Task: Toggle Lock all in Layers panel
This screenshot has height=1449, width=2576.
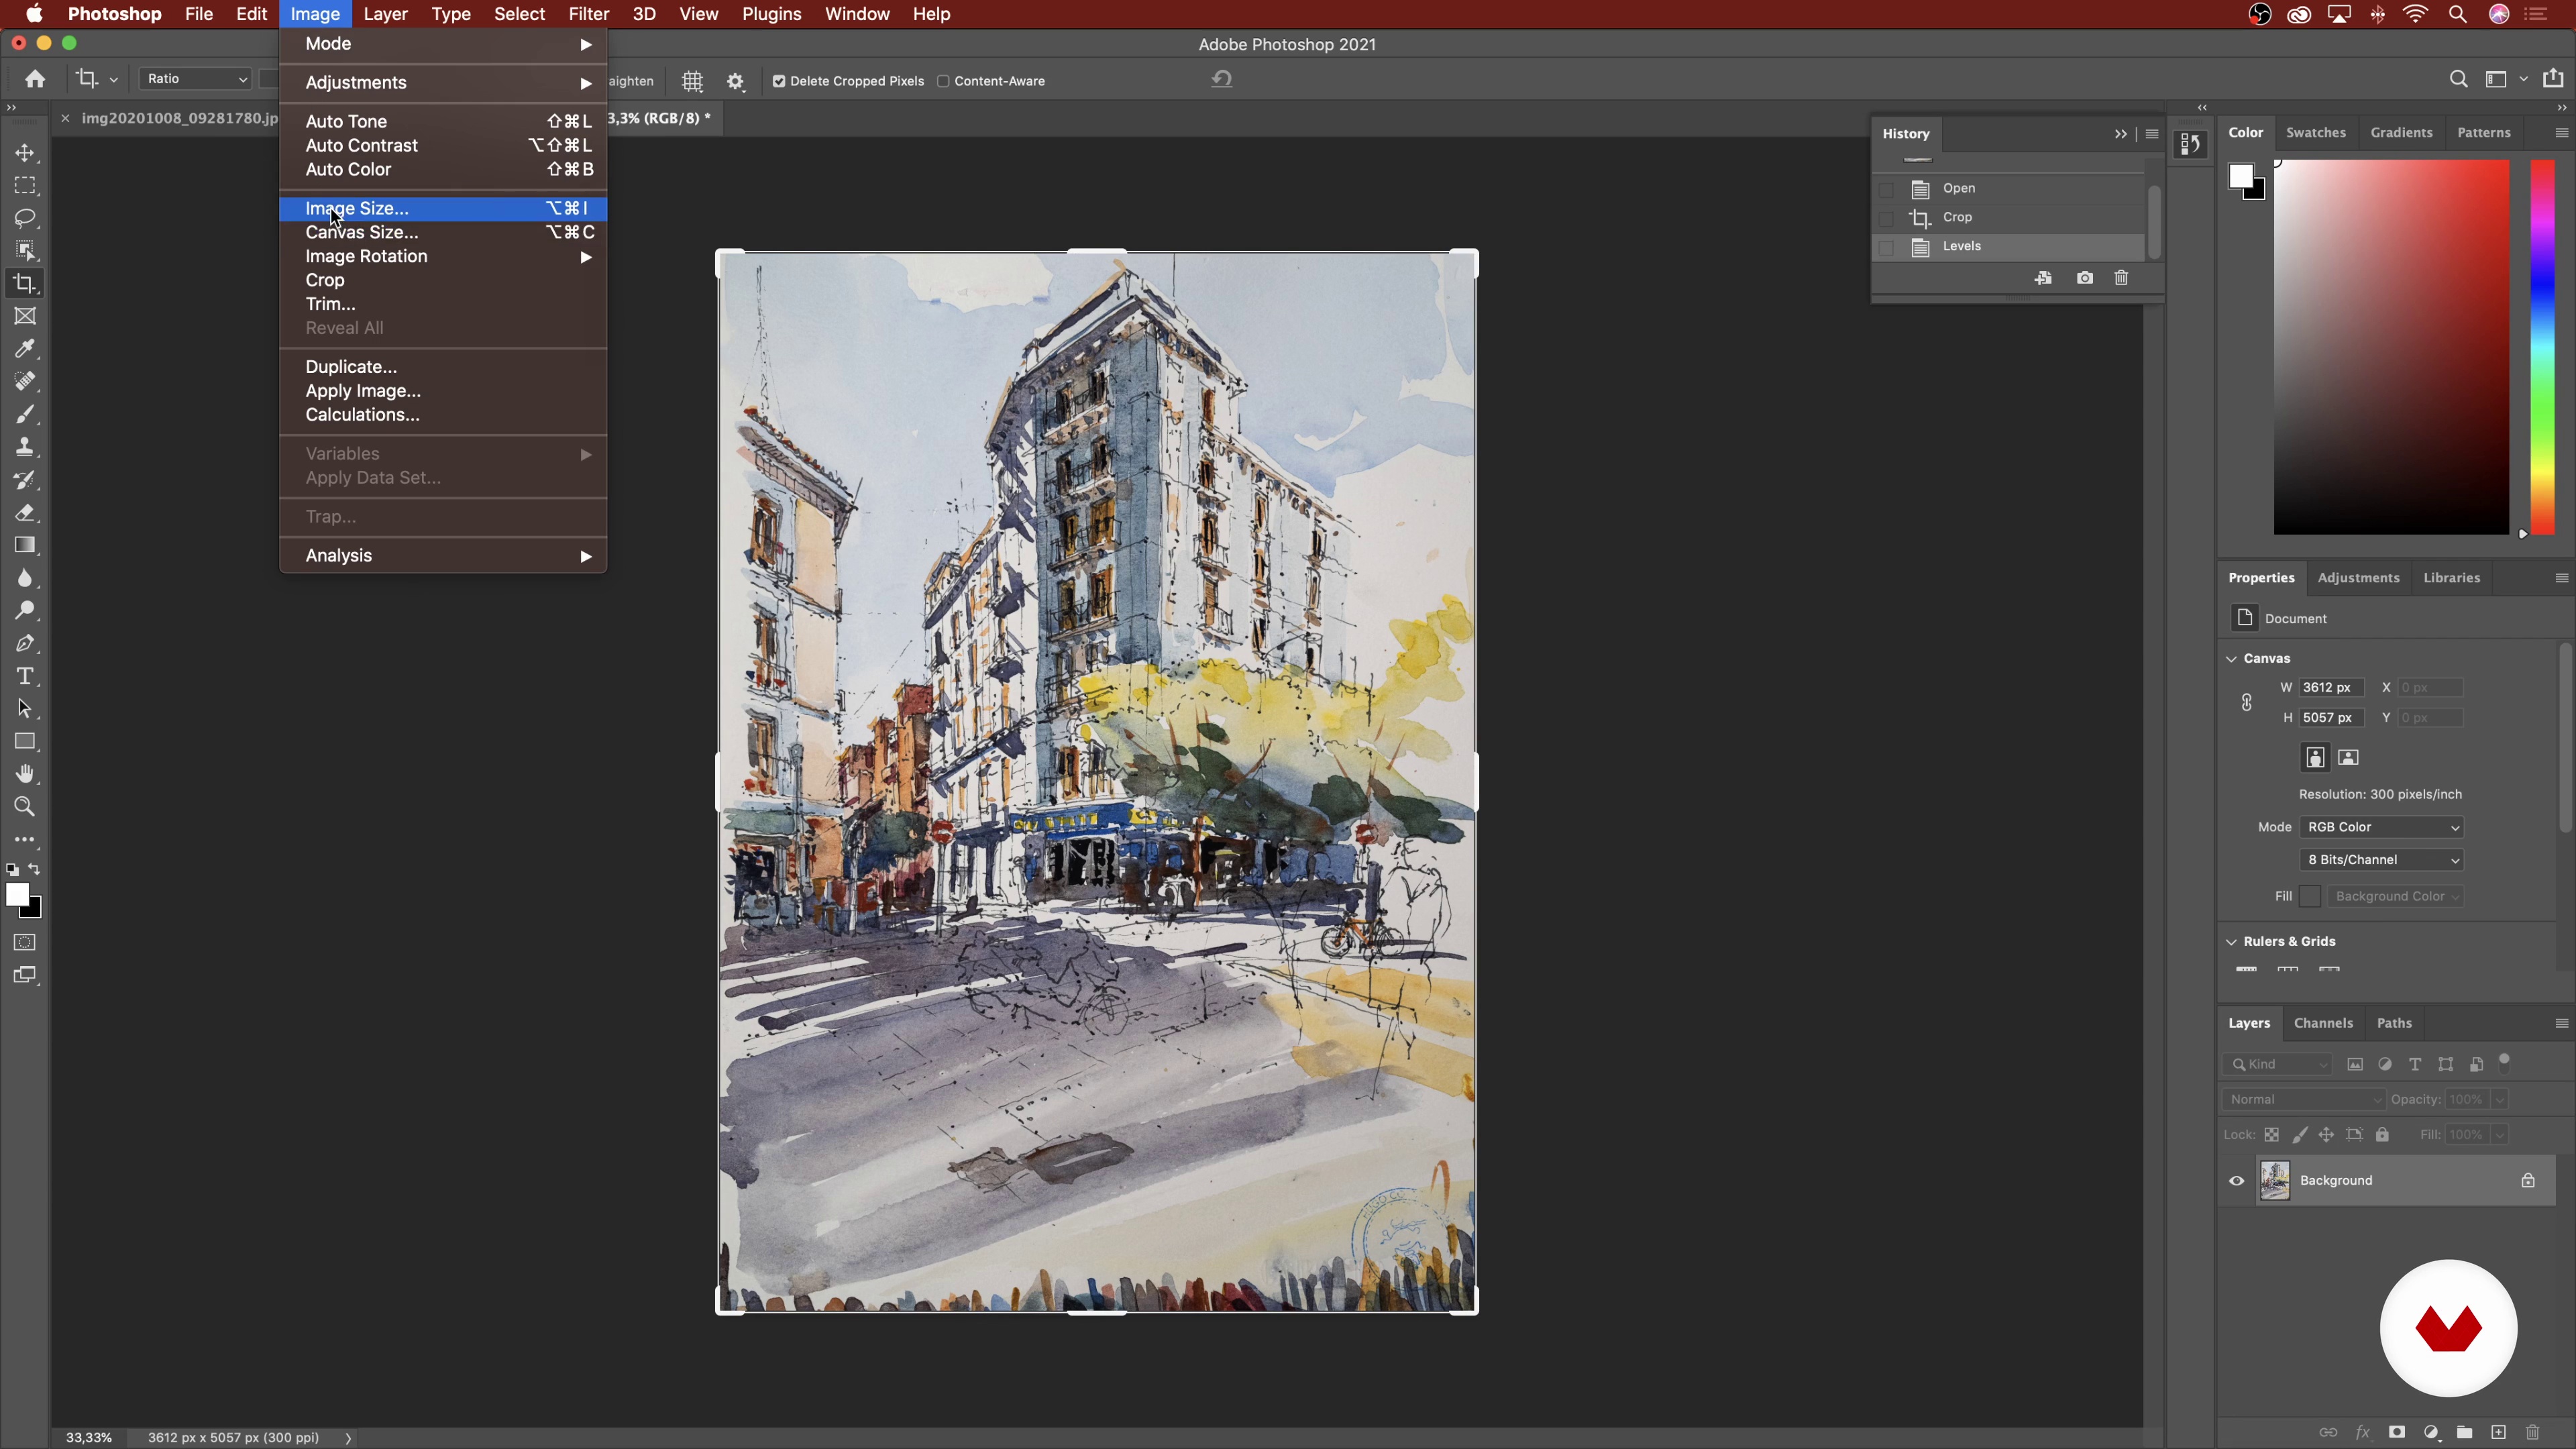Action: point(2383,1135)
